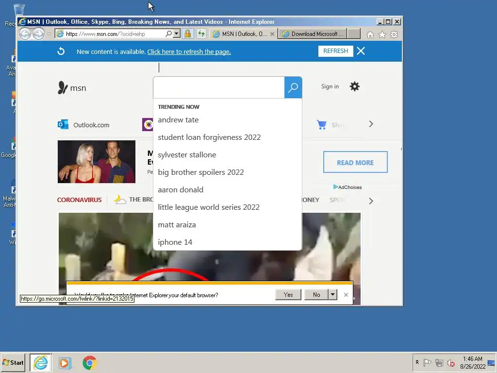Open the weather moon-cloud icon

(x=120, y=200)
